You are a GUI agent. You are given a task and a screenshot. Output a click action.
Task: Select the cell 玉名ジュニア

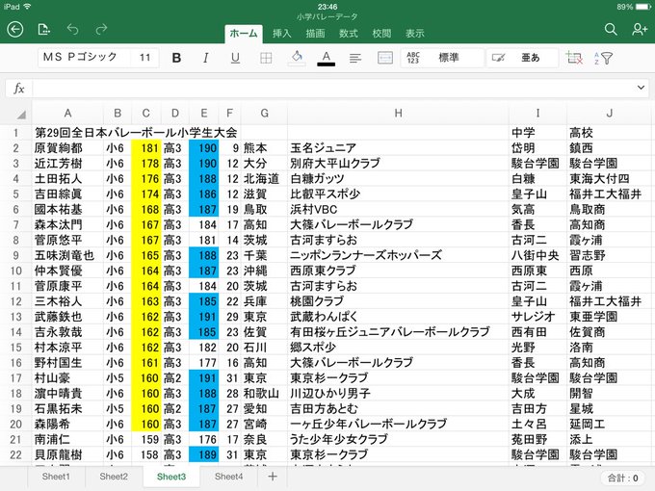tap(398, 148)
